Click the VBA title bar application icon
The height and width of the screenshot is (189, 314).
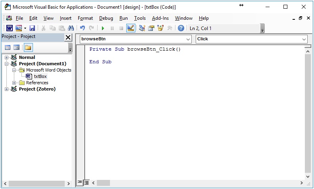[x=8, y=7]
